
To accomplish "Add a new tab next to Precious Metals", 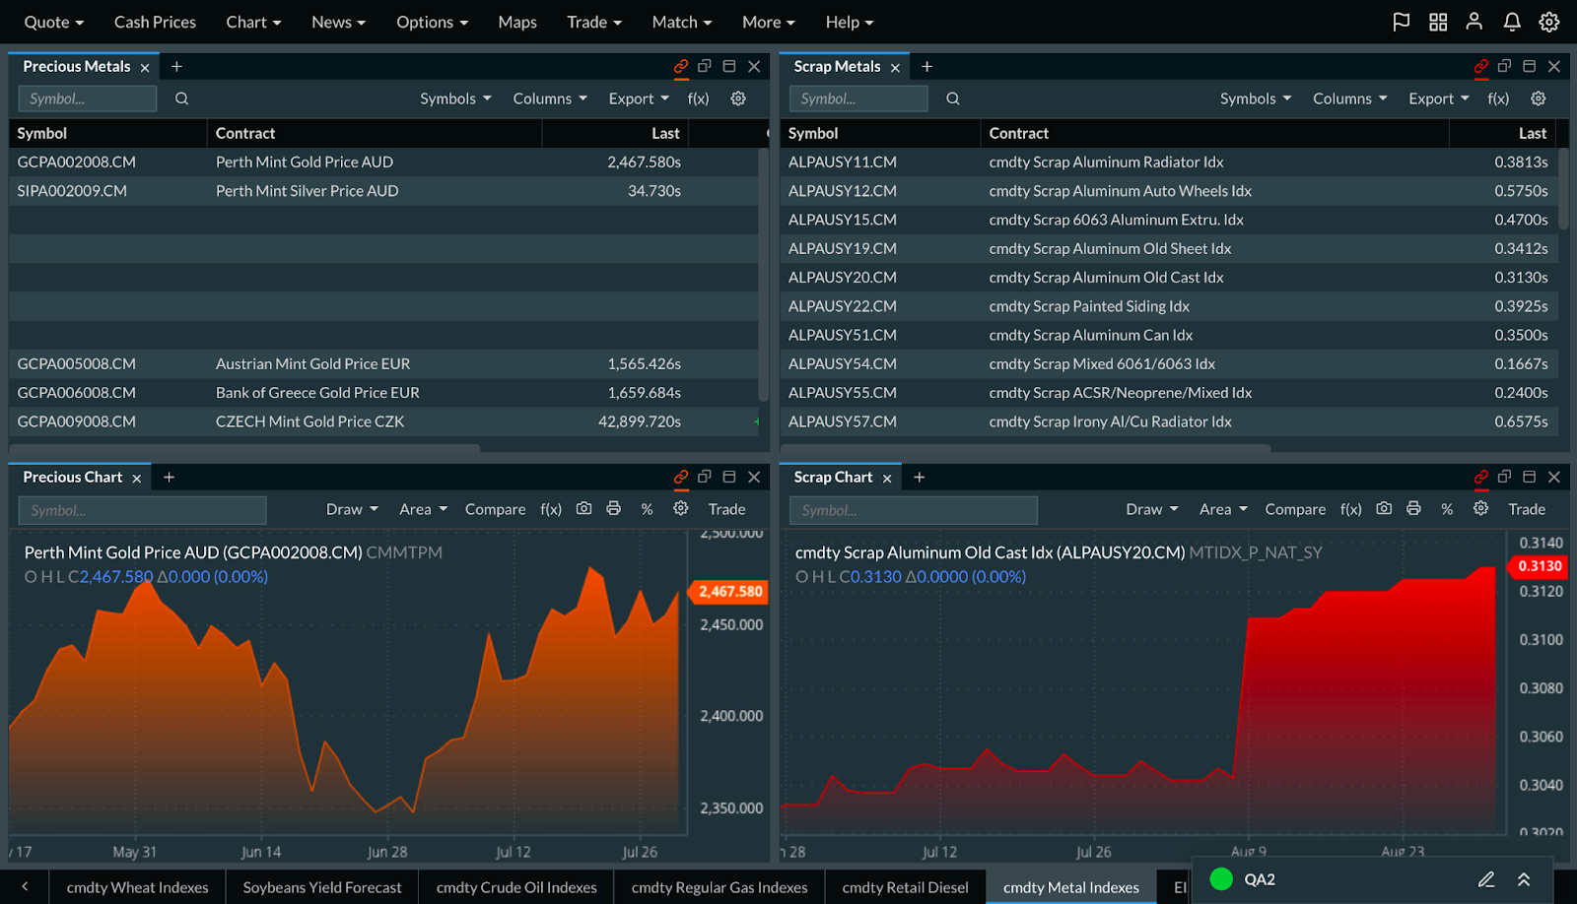I will point(176,66).
